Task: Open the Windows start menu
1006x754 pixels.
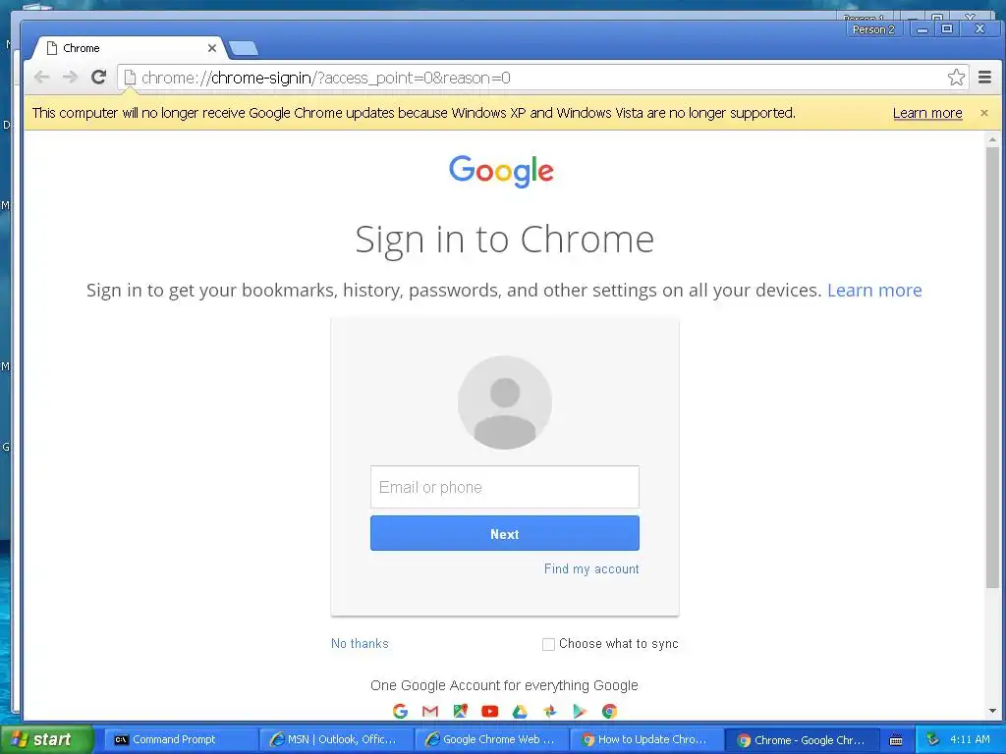Action: pos(46,739)
